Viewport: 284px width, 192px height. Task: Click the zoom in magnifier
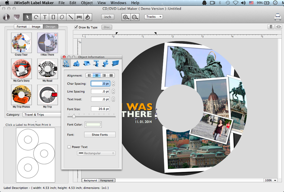pos(126,17)
